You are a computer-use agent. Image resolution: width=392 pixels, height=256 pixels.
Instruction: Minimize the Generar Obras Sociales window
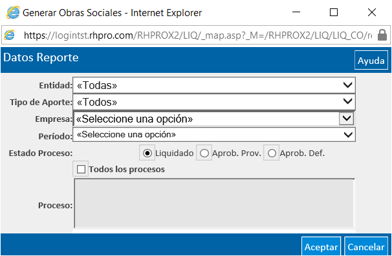pos(296,12)
